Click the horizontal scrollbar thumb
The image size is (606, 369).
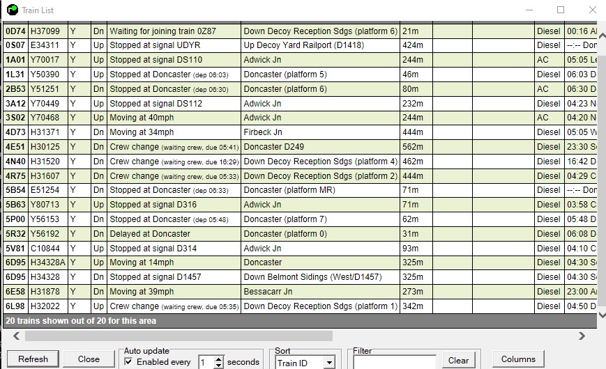point(179,336)
